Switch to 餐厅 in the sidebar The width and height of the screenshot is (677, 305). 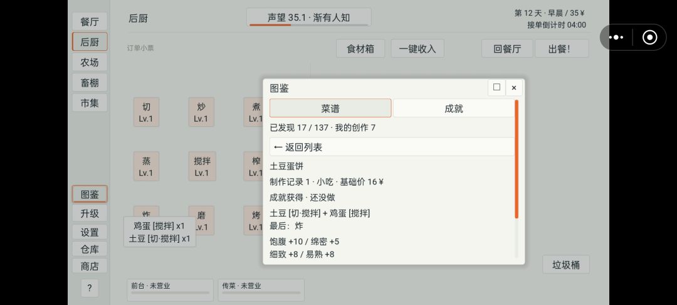pos(90,21)
